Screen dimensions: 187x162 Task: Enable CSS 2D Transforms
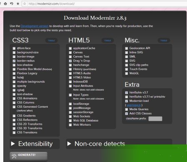pos(14,124)
